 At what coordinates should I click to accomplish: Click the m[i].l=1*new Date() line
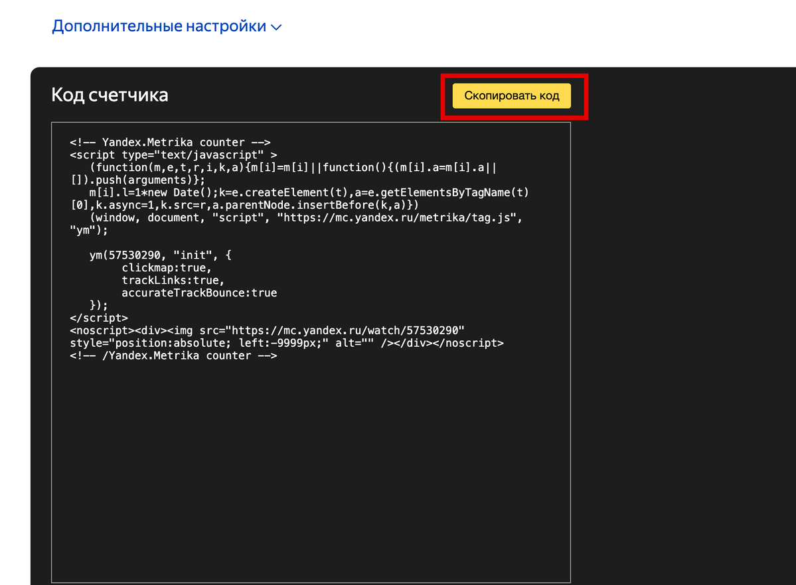click(309, 193)
